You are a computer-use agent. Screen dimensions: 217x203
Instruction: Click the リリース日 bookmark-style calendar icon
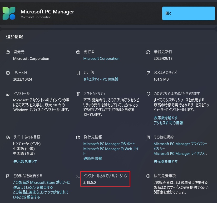[x=7, y=73]
